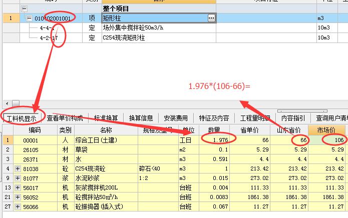Click the 碎石<40 specification cell
Image resolution: width=348 pixels, height=218 pixels.
click(x=158, y=169)
